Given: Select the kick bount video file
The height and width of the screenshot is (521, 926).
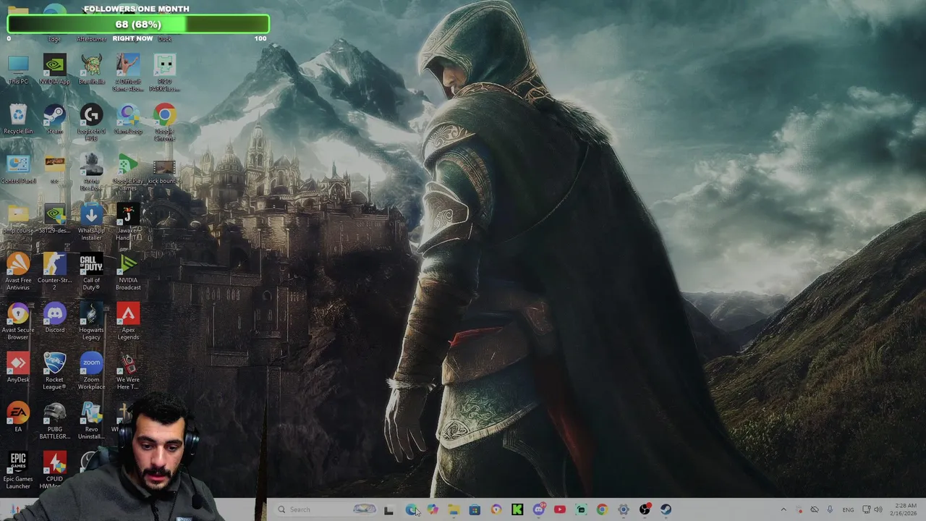Looking at the screenshot, I should tap(165, 172).
